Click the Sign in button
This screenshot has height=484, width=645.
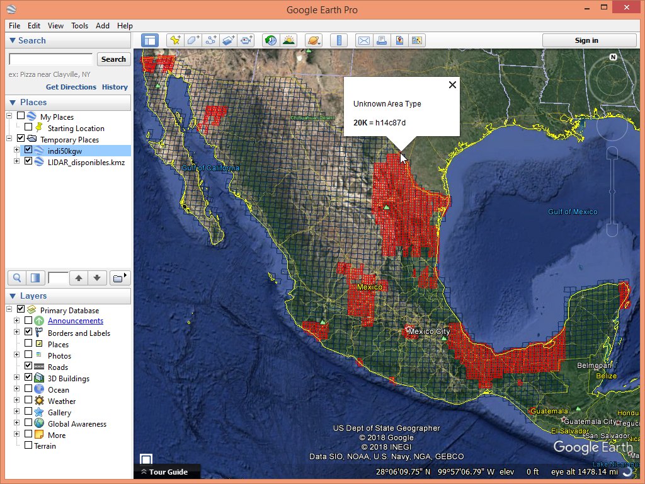586,40
